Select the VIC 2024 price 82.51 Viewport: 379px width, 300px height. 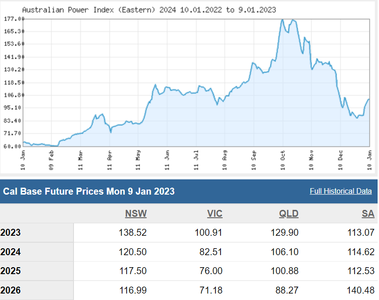click(209, 252)
